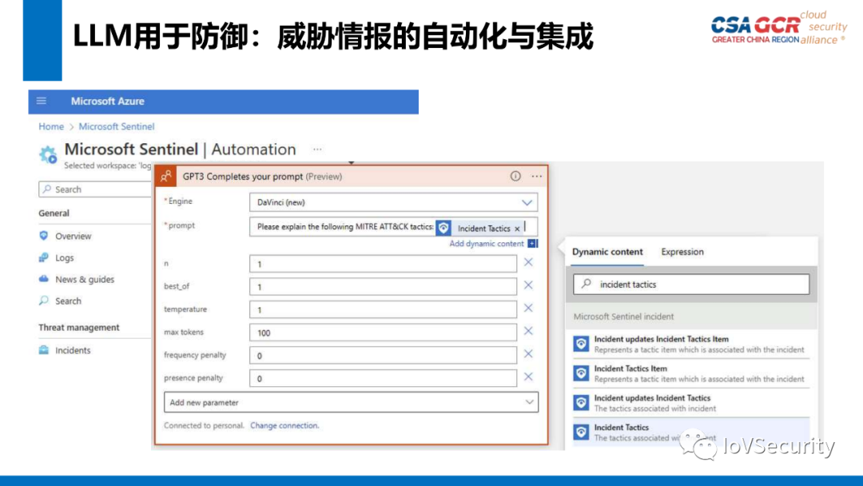Viewport: 863px width, 486px height.
Task: Click the Incident Tactics Item icon
Action: (581, 373)
